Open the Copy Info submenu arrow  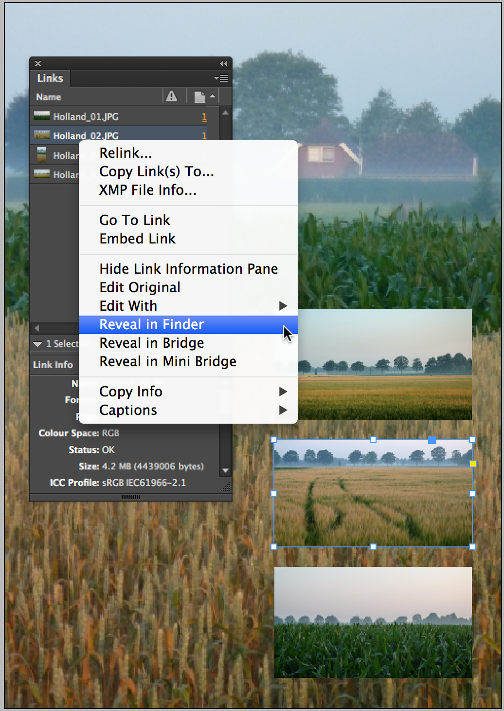(x=283, y=392)
